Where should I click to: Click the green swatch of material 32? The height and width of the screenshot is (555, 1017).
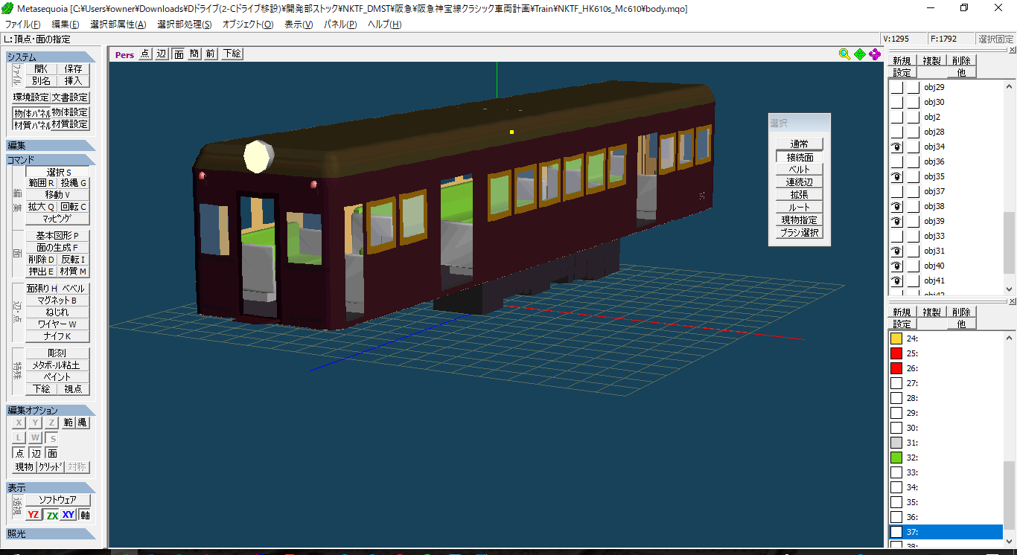pos(896,458)
